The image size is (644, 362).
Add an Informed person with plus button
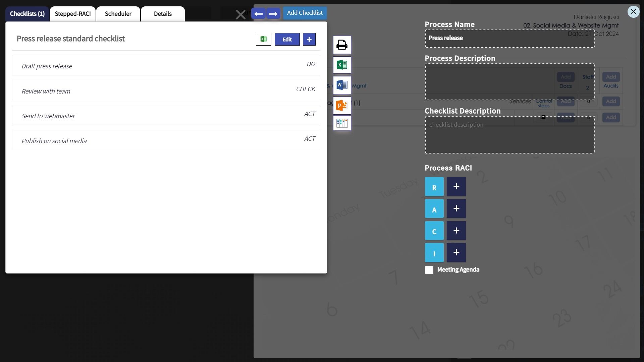[456, 253]
